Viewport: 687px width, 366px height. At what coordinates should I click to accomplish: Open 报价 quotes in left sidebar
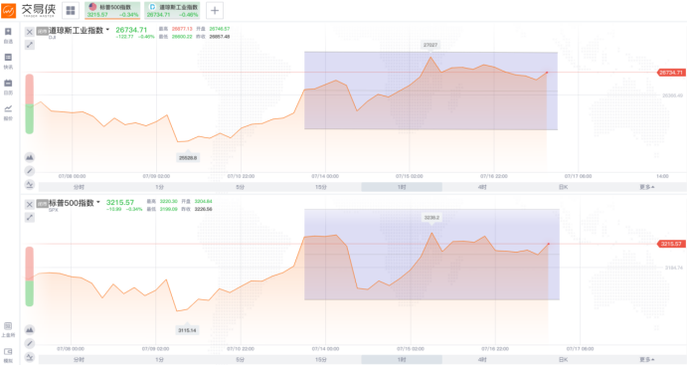click(x=8, y=112)
